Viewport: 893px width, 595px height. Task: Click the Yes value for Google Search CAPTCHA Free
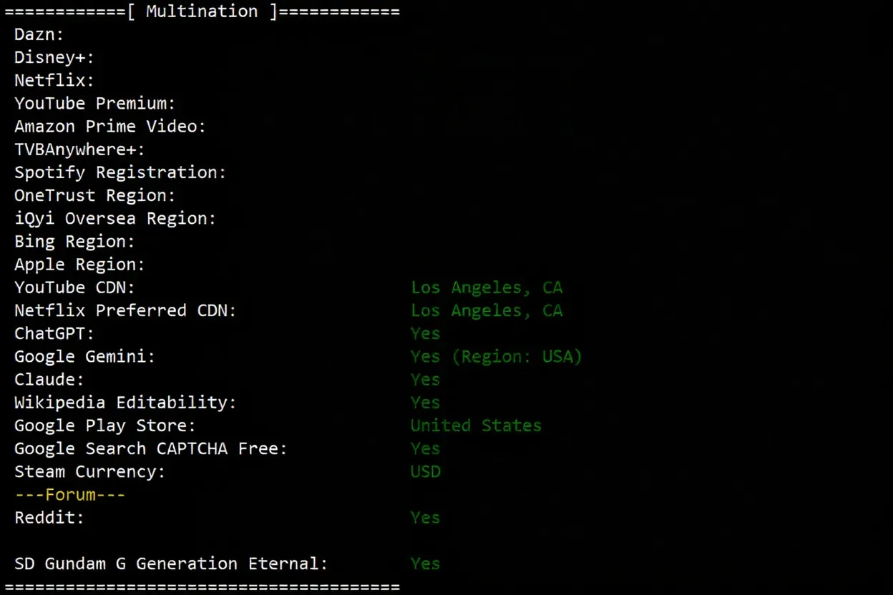[425, 448]
